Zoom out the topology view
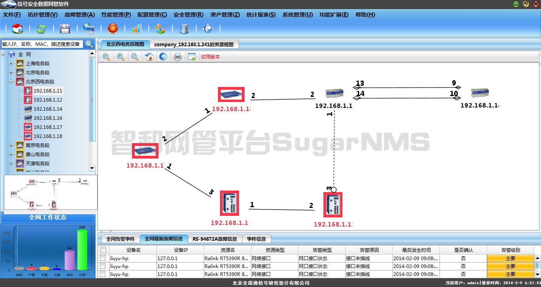This screenshot has height=287, width=541. (x=106, y=57)
